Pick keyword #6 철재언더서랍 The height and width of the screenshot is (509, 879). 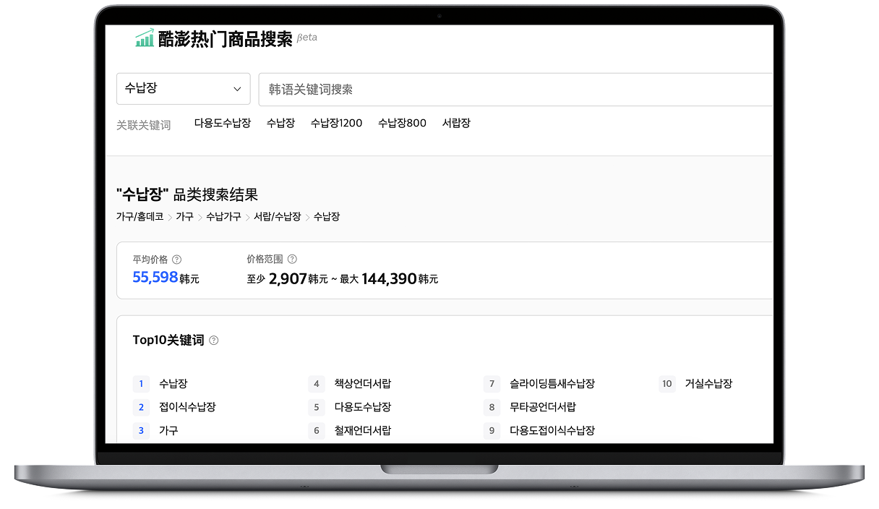point(362,431)
